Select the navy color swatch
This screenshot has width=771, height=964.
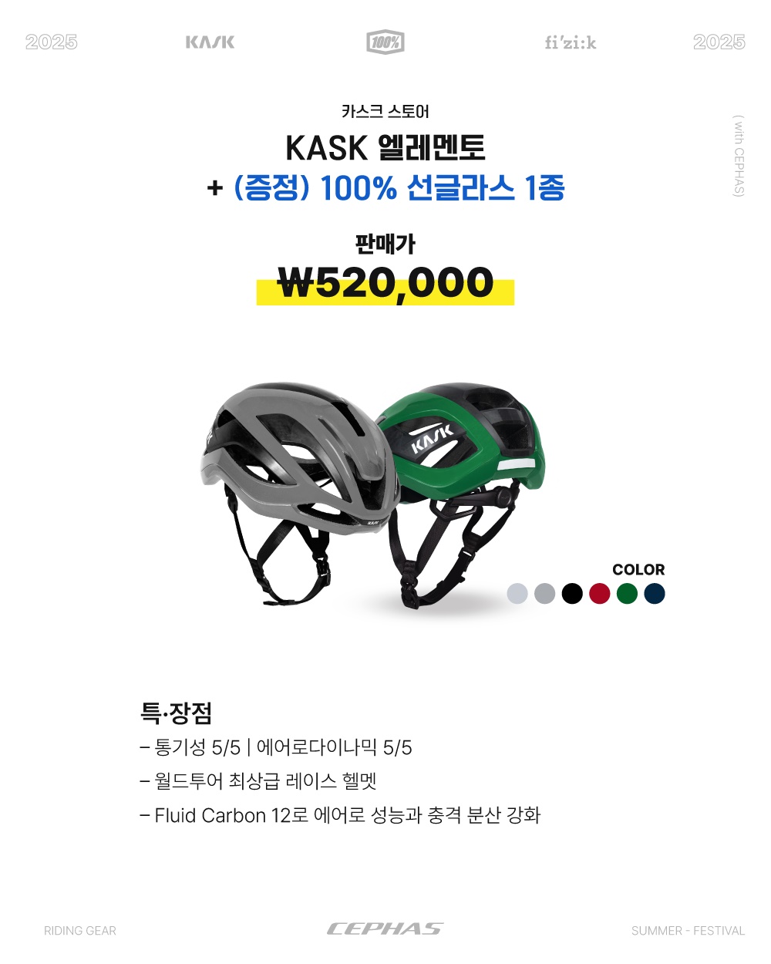coord(655,593)
